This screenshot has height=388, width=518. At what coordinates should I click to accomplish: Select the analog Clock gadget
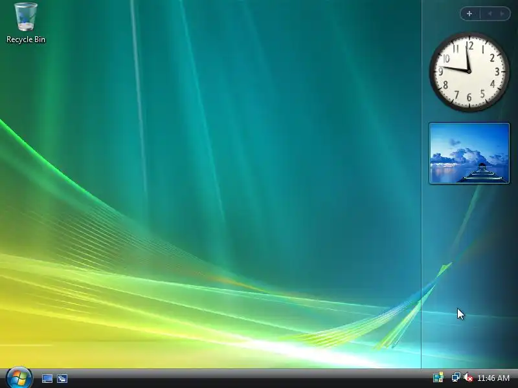tap(469, 72)
